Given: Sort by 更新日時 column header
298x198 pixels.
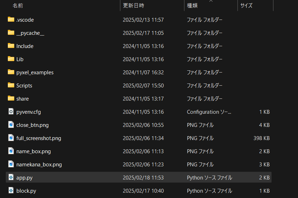Looking at the screenshot, I should pos(134,6).
